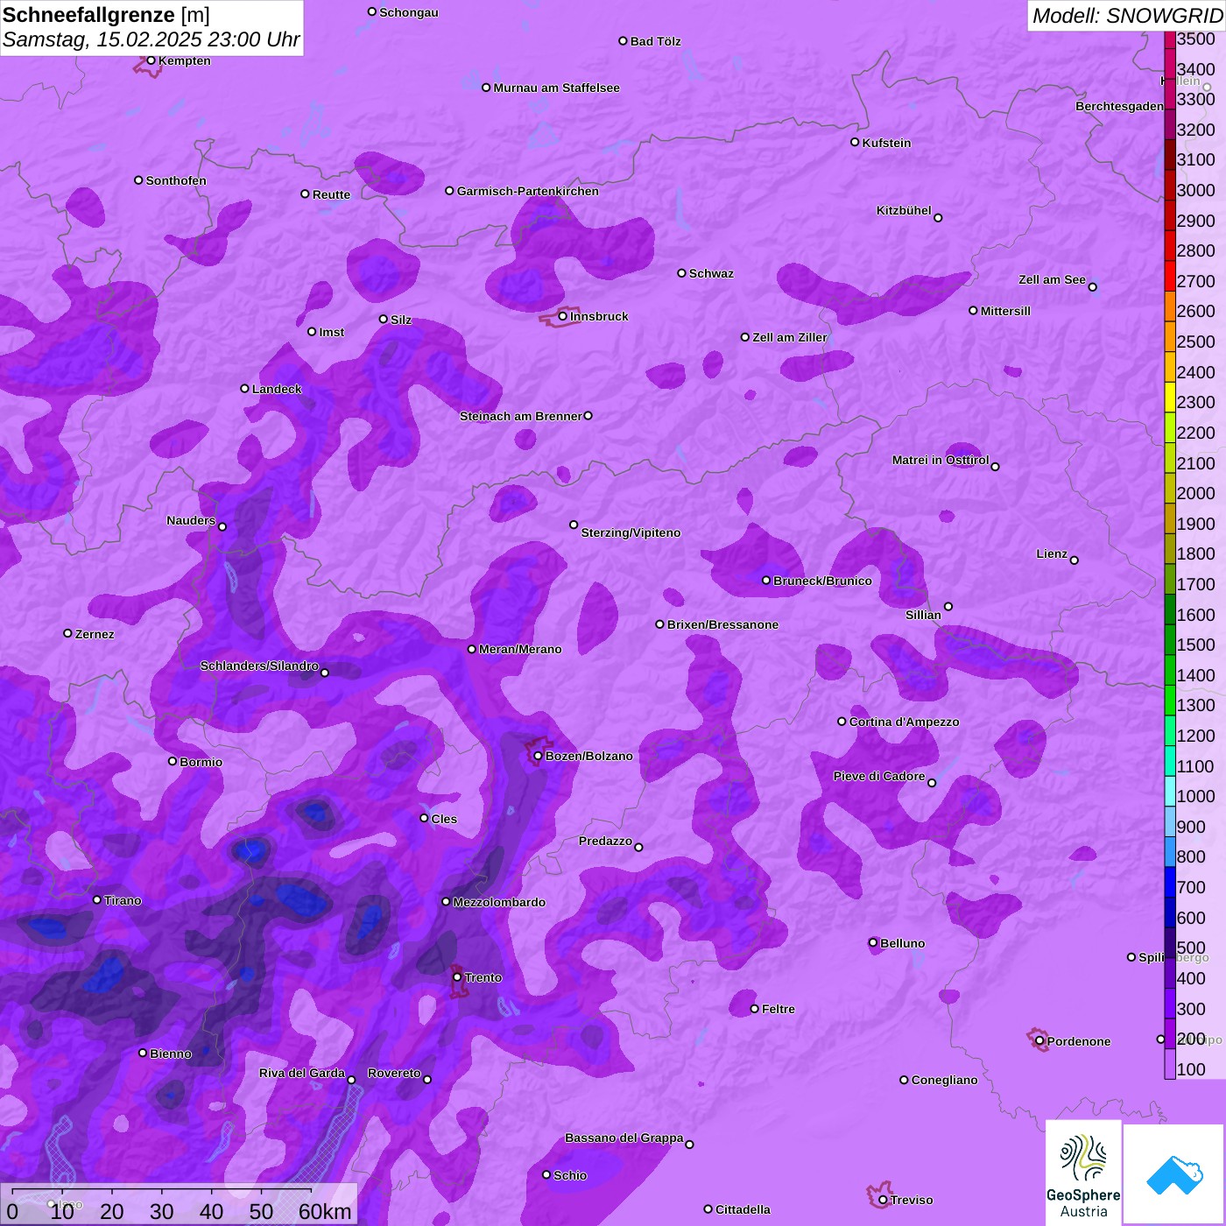Click the Trento city marker
Viewport: 1226px width, 1226px height.
click(x=457, y=977)
